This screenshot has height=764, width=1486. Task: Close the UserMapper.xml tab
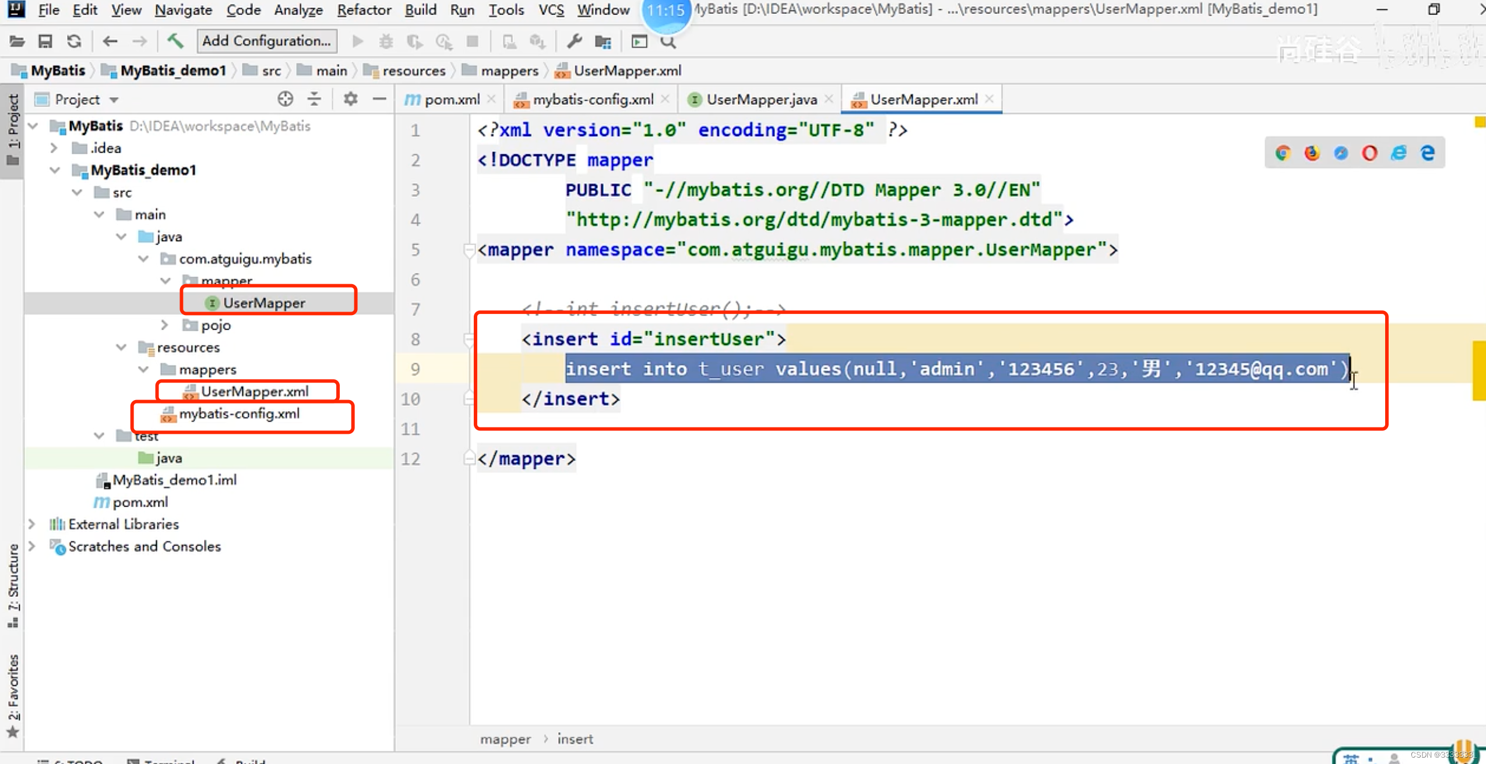click(x=990, y=99)
